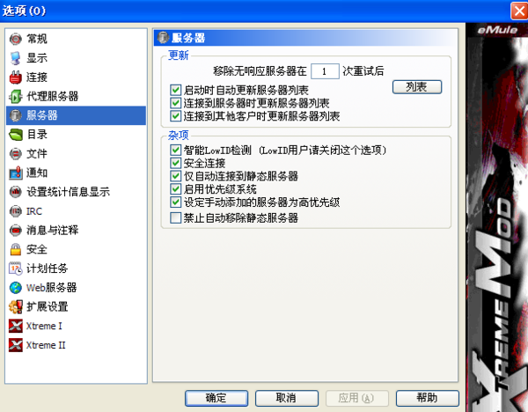Toggle 智能LowID检测 checkbox
The image size is (528, 412).
[x=175, y=150]
